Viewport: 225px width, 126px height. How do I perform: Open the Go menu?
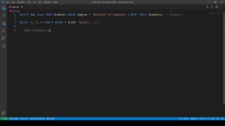click(34, 2)
